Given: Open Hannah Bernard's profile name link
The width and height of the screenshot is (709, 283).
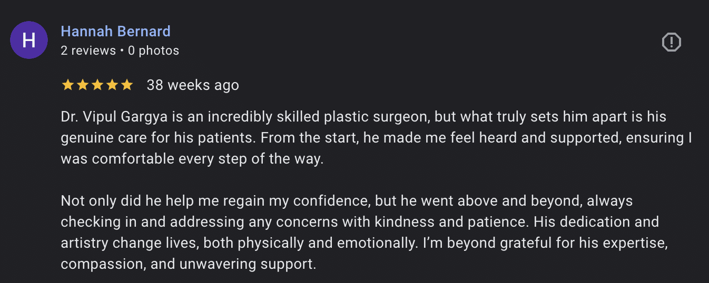Looking at the screenshot, I should [115, 31].
